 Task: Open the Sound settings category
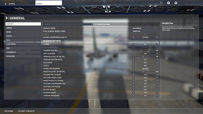click(x=23, y=32)
